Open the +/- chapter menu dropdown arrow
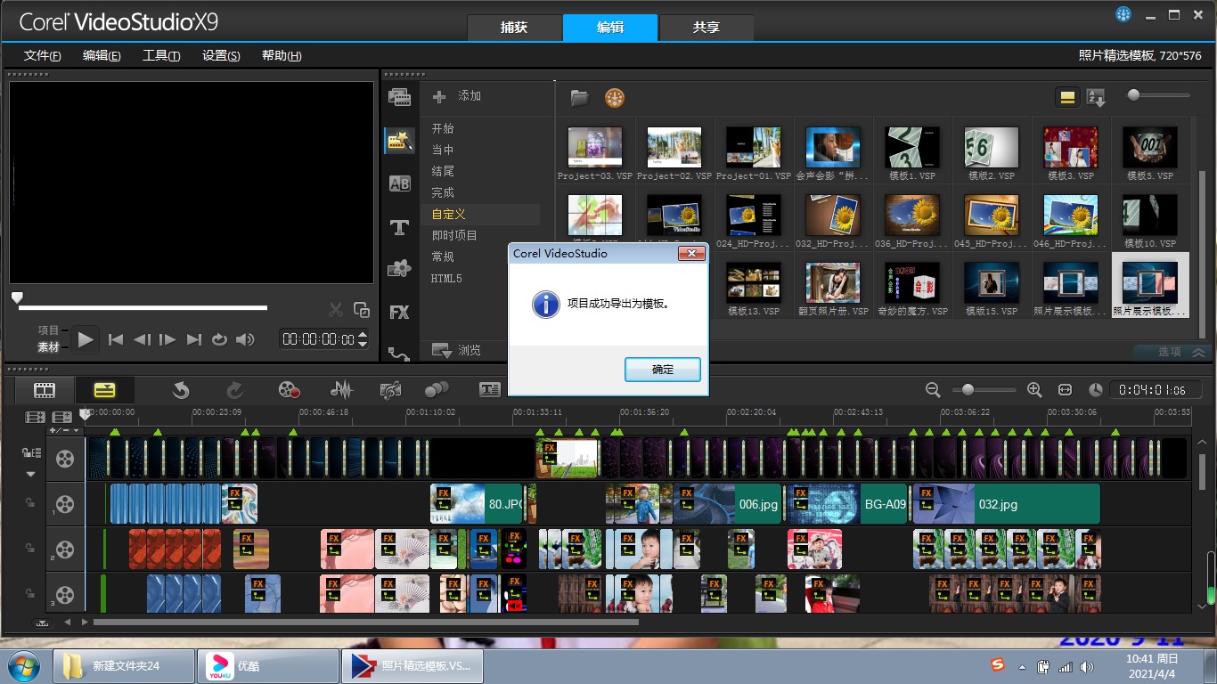 click(x=77, y=431)
